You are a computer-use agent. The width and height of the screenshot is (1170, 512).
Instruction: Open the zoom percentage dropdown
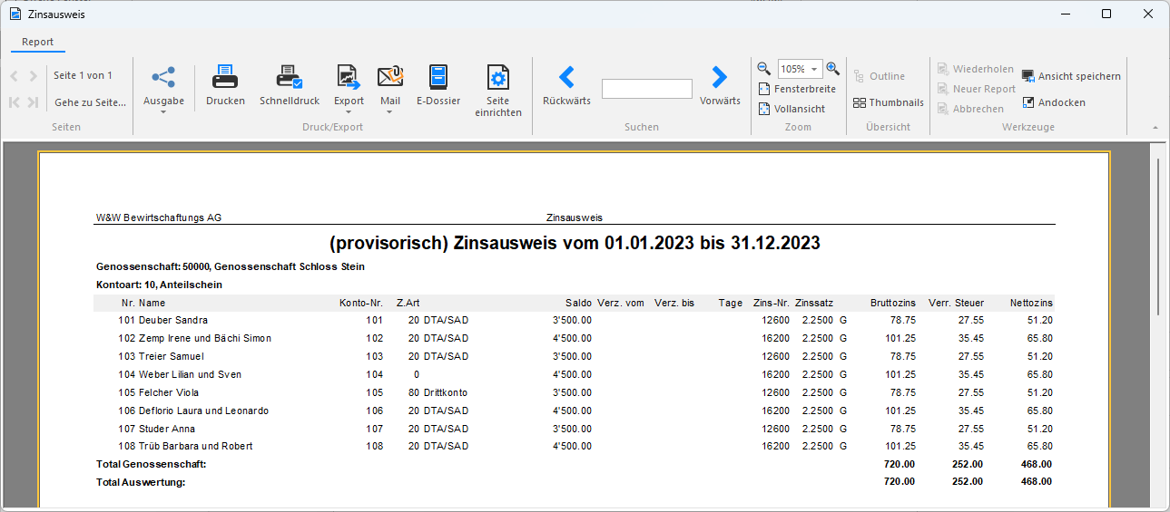click(814, 69)
